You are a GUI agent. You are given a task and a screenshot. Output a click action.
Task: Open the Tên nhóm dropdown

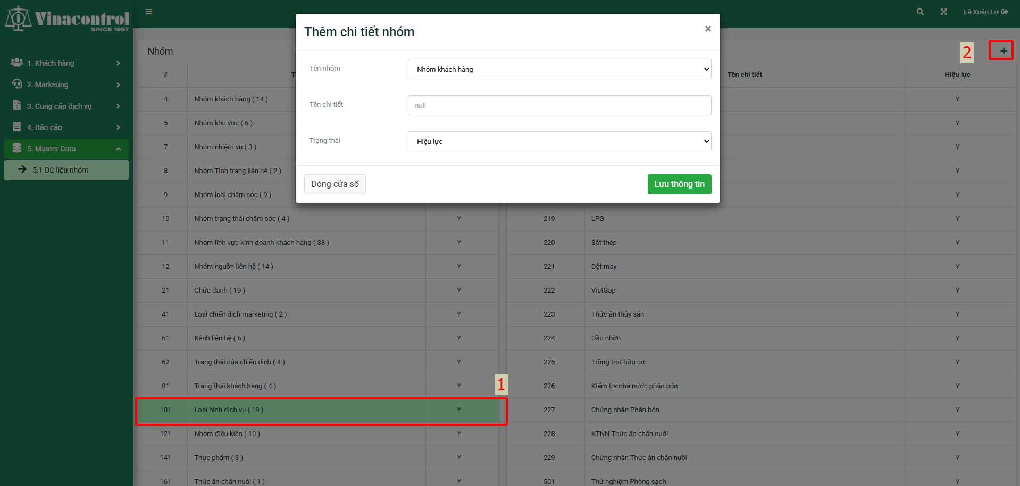click(559, 69)
